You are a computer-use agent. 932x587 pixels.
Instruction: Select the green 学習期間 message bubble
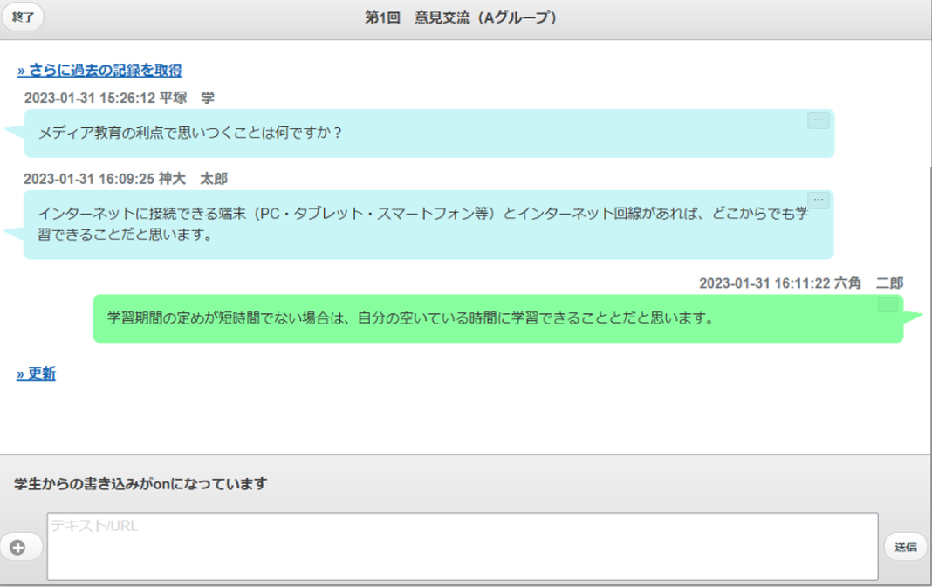(497, 319)
